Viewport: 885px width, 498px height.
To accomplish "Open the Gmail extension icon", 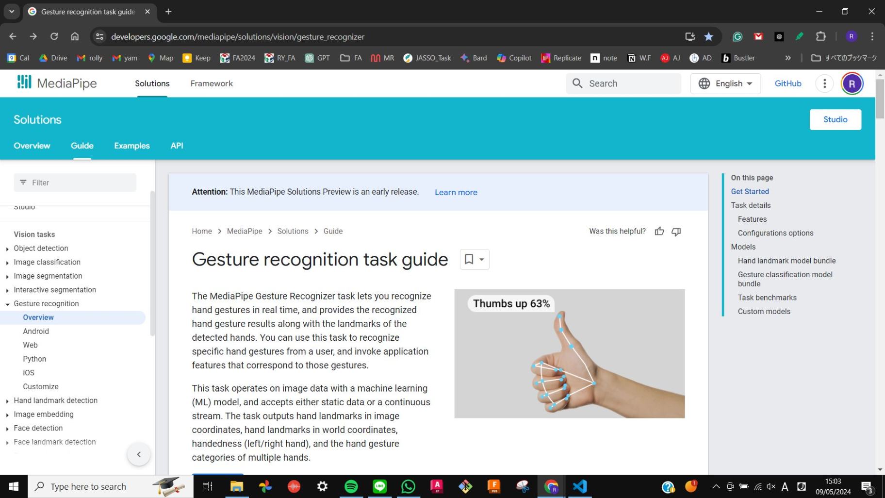I will point(758,36).
